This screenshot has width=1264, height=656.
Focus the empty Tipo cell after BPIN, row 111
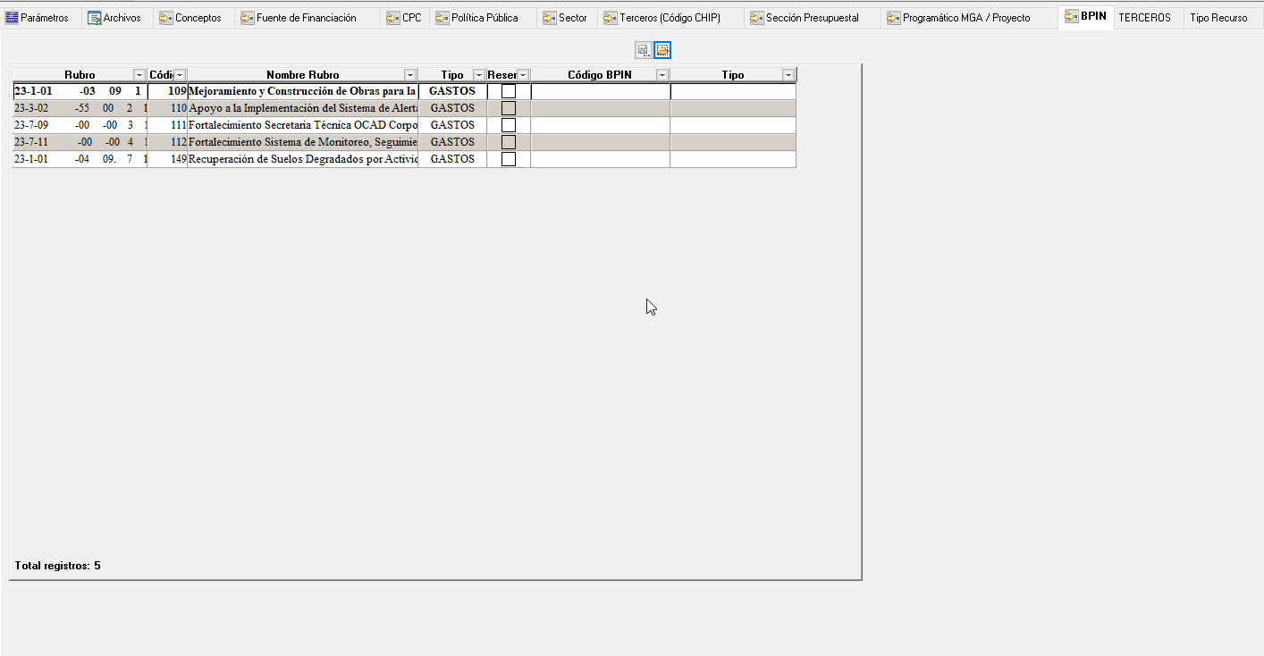point(733,125)
